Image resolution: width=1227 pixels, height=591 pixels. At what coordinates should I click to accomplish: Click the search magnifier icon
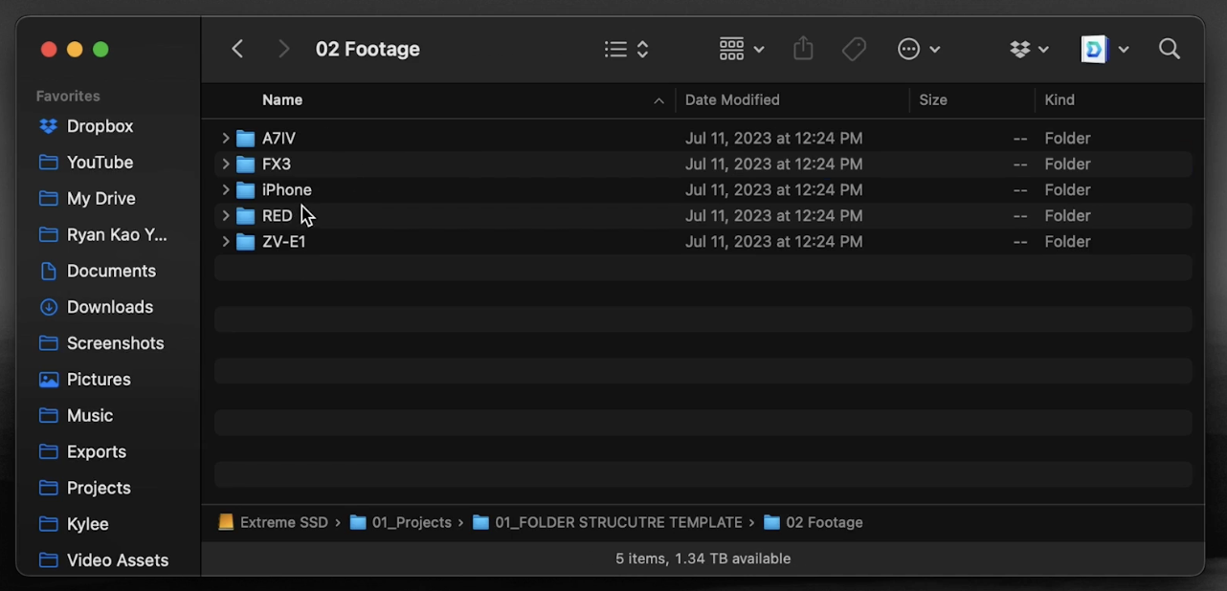[x=1170, y=49]
